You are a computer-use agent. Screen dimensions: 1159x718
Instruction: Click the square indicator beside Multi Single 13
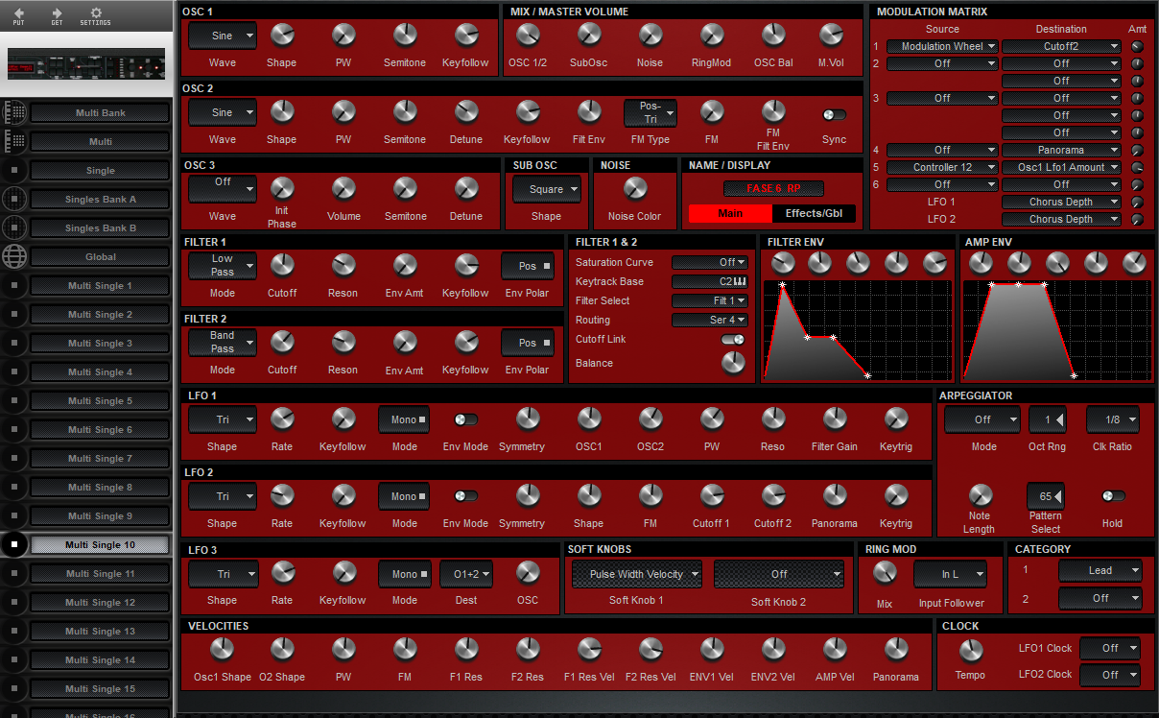tap(14, 631)
